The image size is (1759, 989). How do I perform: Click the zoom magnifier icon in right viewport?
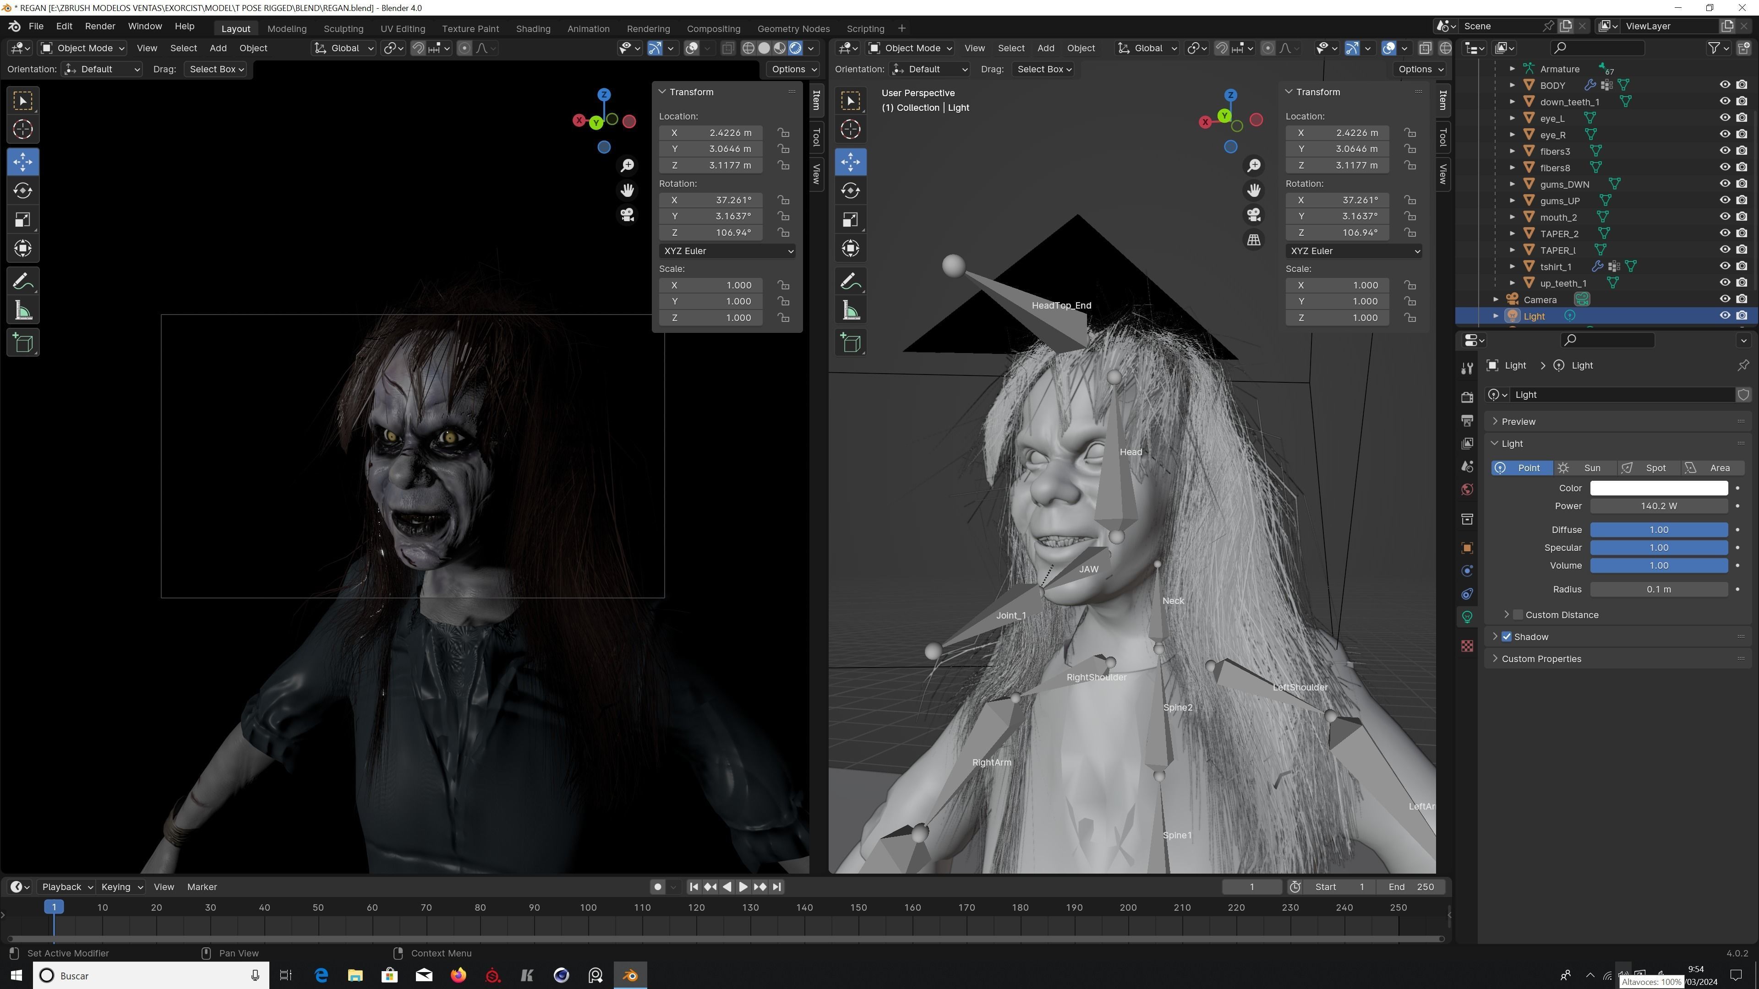(1254, 166)
